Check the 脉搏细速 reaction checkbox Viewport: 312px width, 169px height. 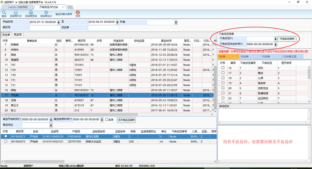click(x=223, y=93)
